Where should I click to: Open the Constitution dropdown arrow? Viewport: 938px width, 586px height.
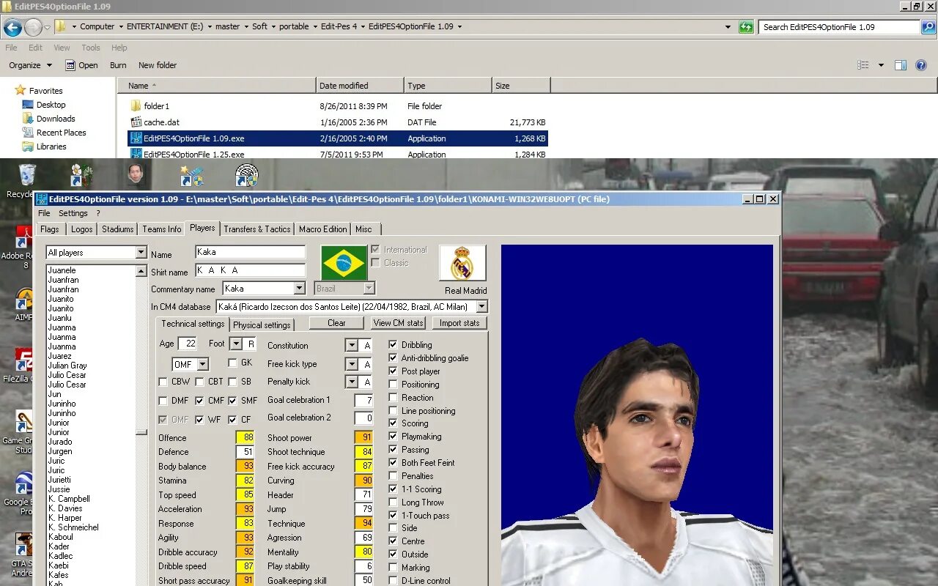tap(352, 345)
